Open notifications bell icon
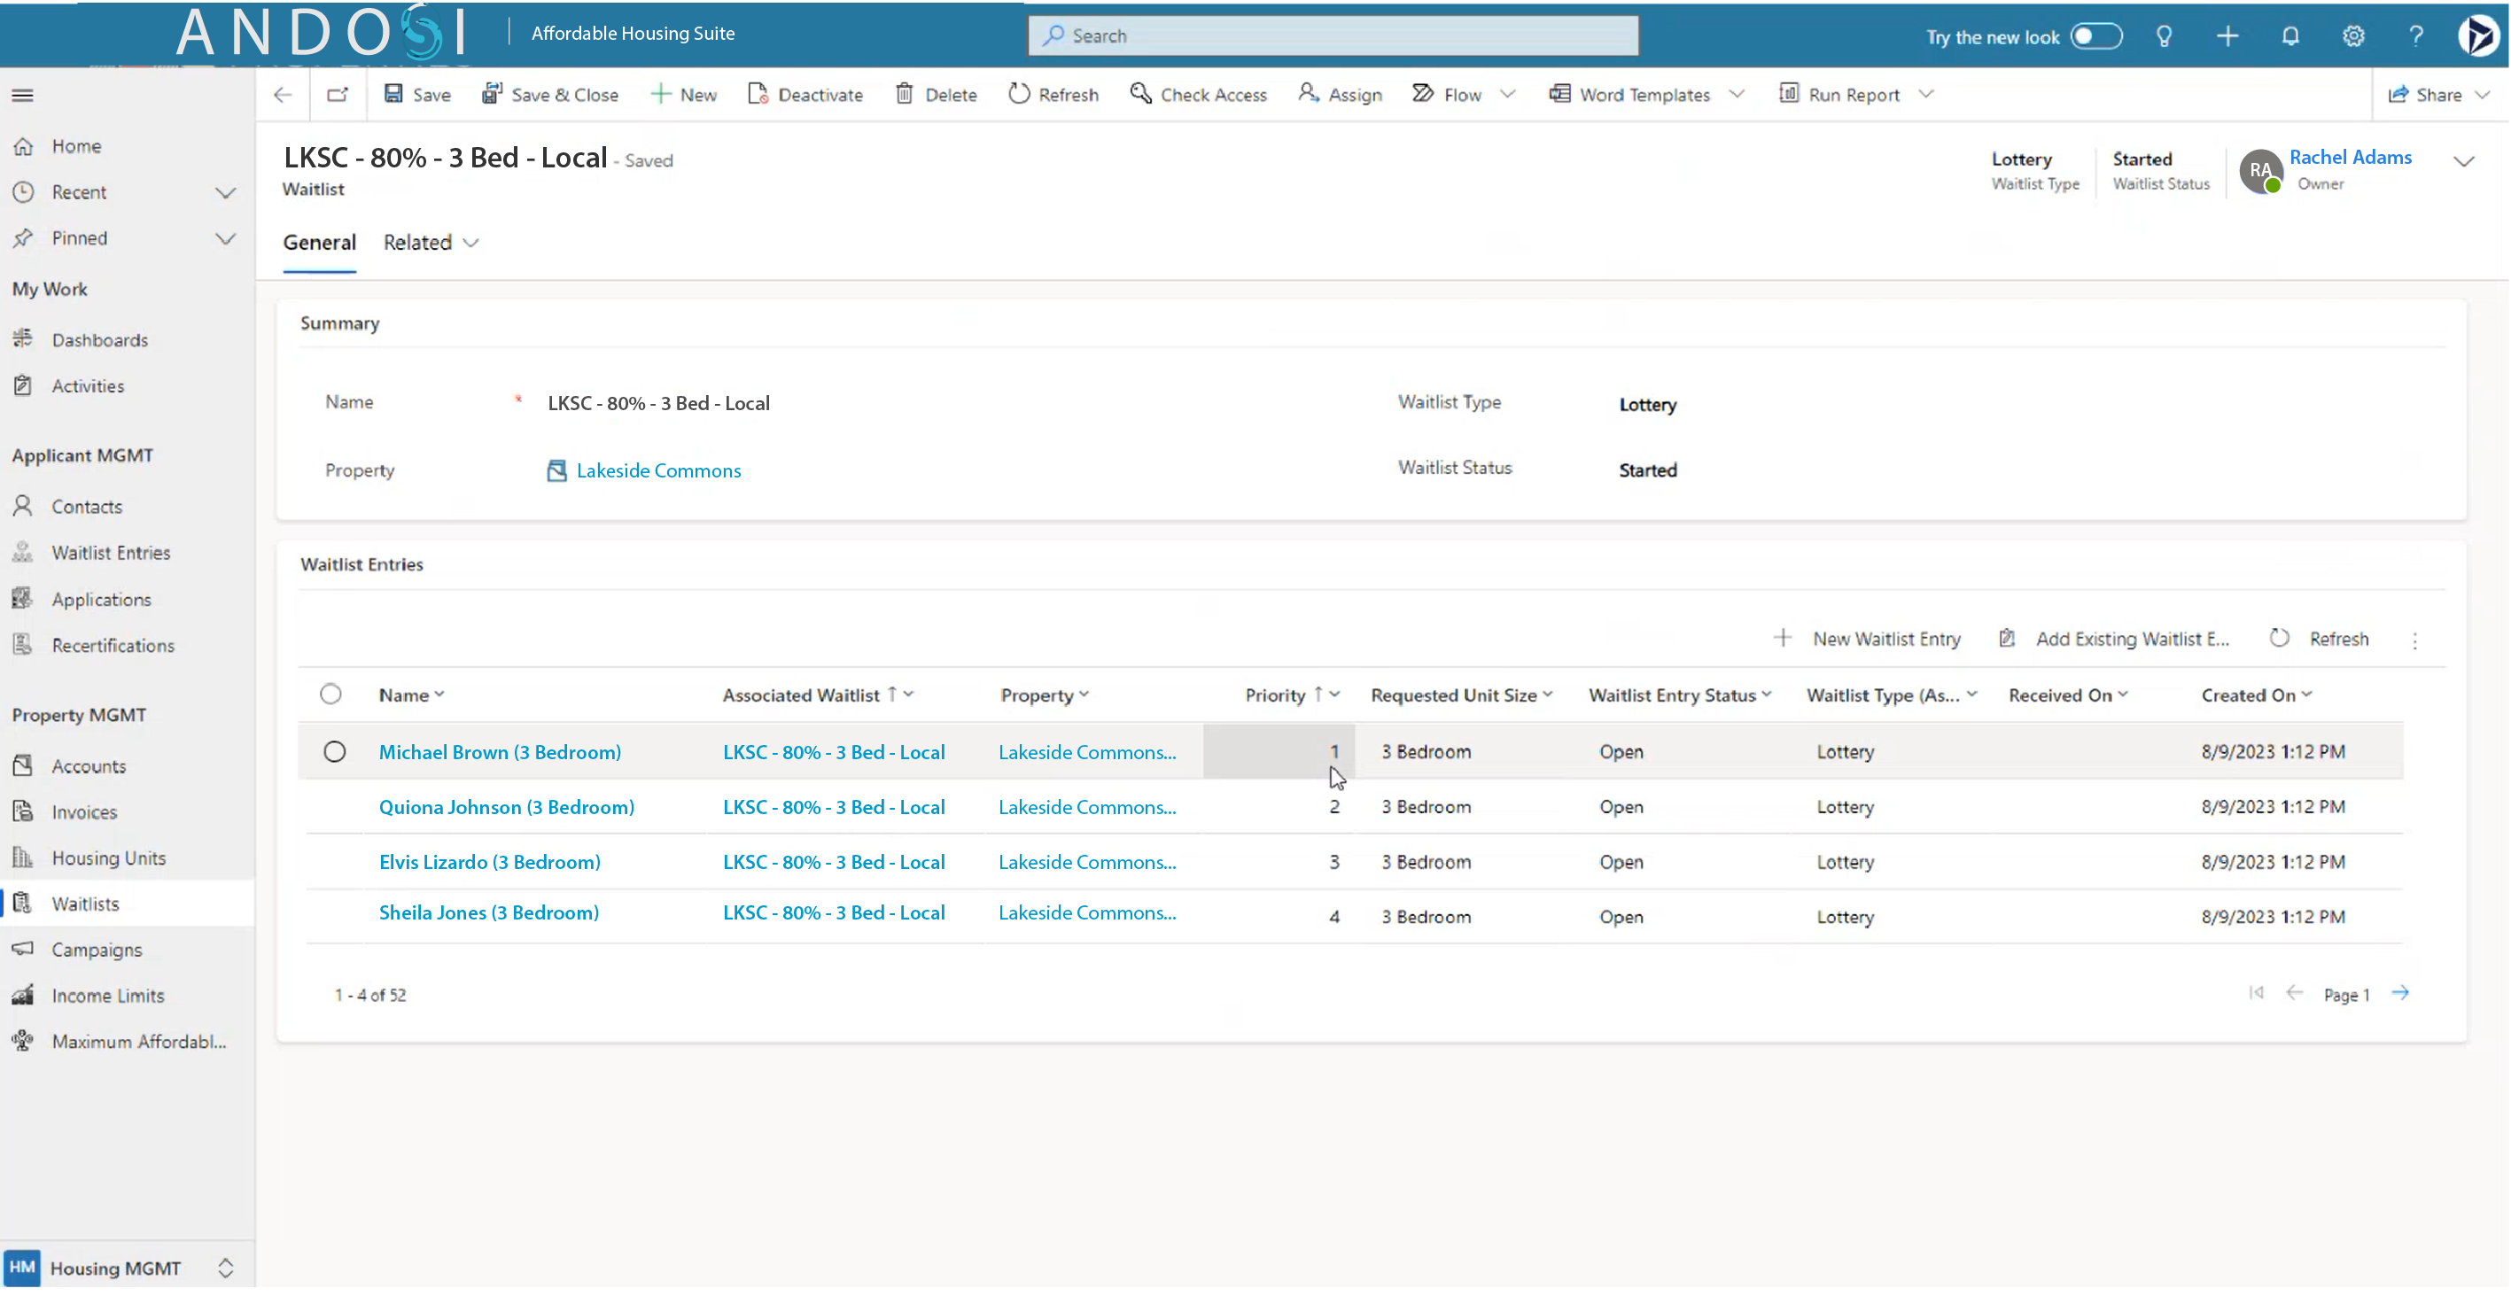2511x1296 pixels. 2289,36
